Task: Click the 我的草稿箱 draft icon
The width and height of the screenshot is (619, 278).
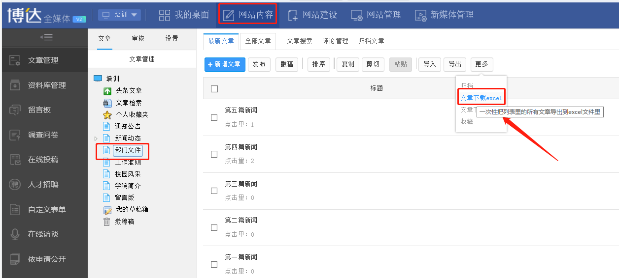Action: (107, 210)
